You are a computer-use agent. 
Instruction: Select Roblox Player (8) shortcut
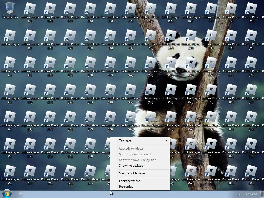(30, 39)
